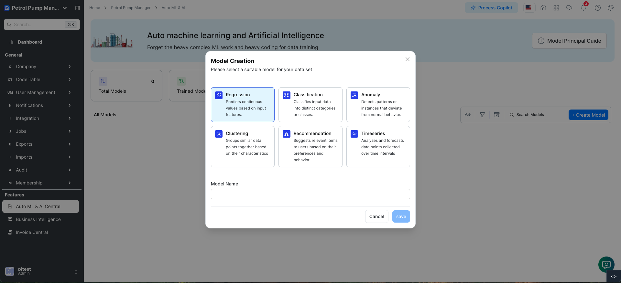Open the help question mark icon
The height and width of the screenshot is (283, 621).
(x=598, y=8)
